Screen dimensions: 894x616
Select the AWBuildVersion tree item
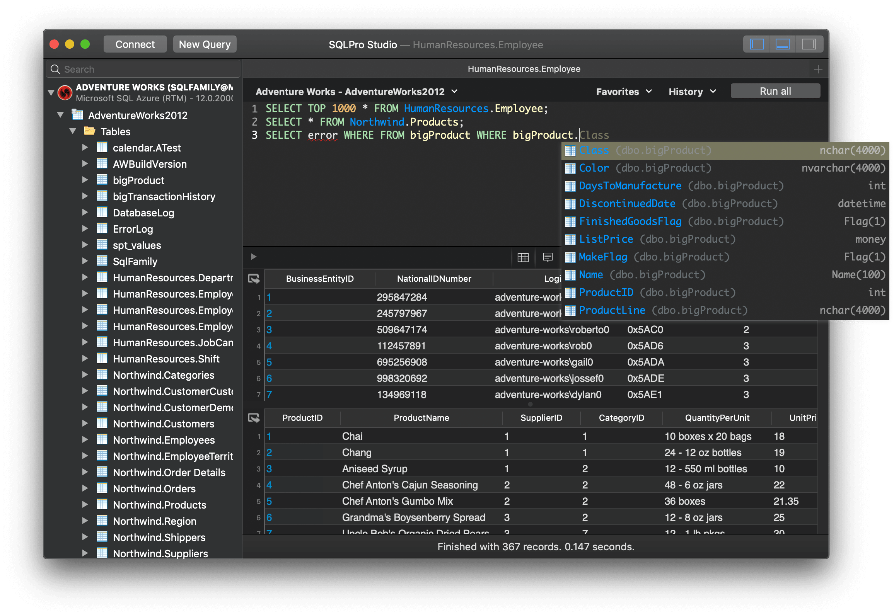coord(150,164)
